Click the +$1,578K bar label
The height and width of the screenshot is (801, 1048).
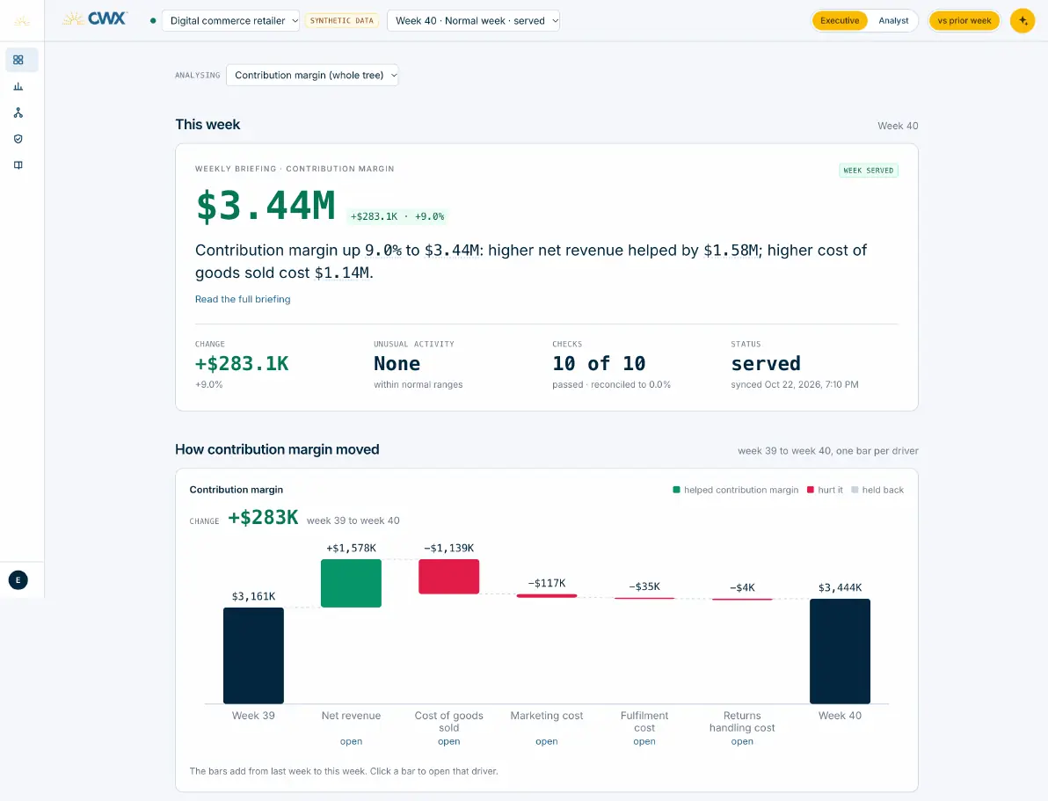coord(351,549)
